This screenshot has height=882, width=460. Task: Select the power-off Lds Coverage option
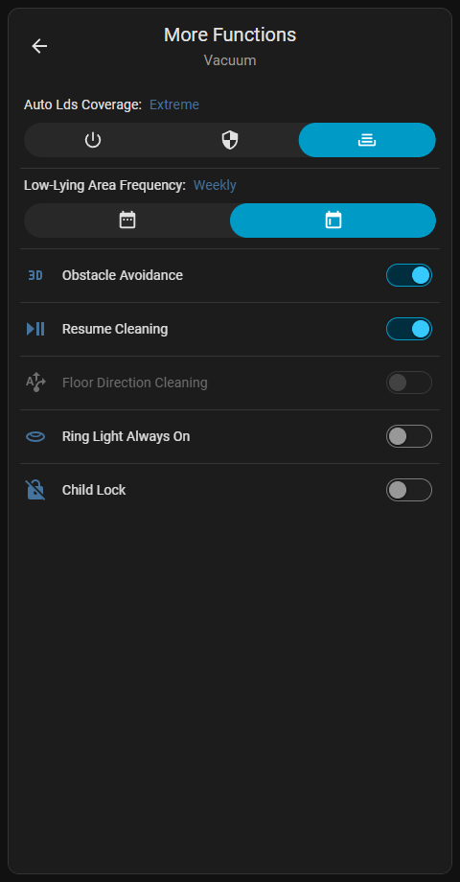tap(93, 140)
